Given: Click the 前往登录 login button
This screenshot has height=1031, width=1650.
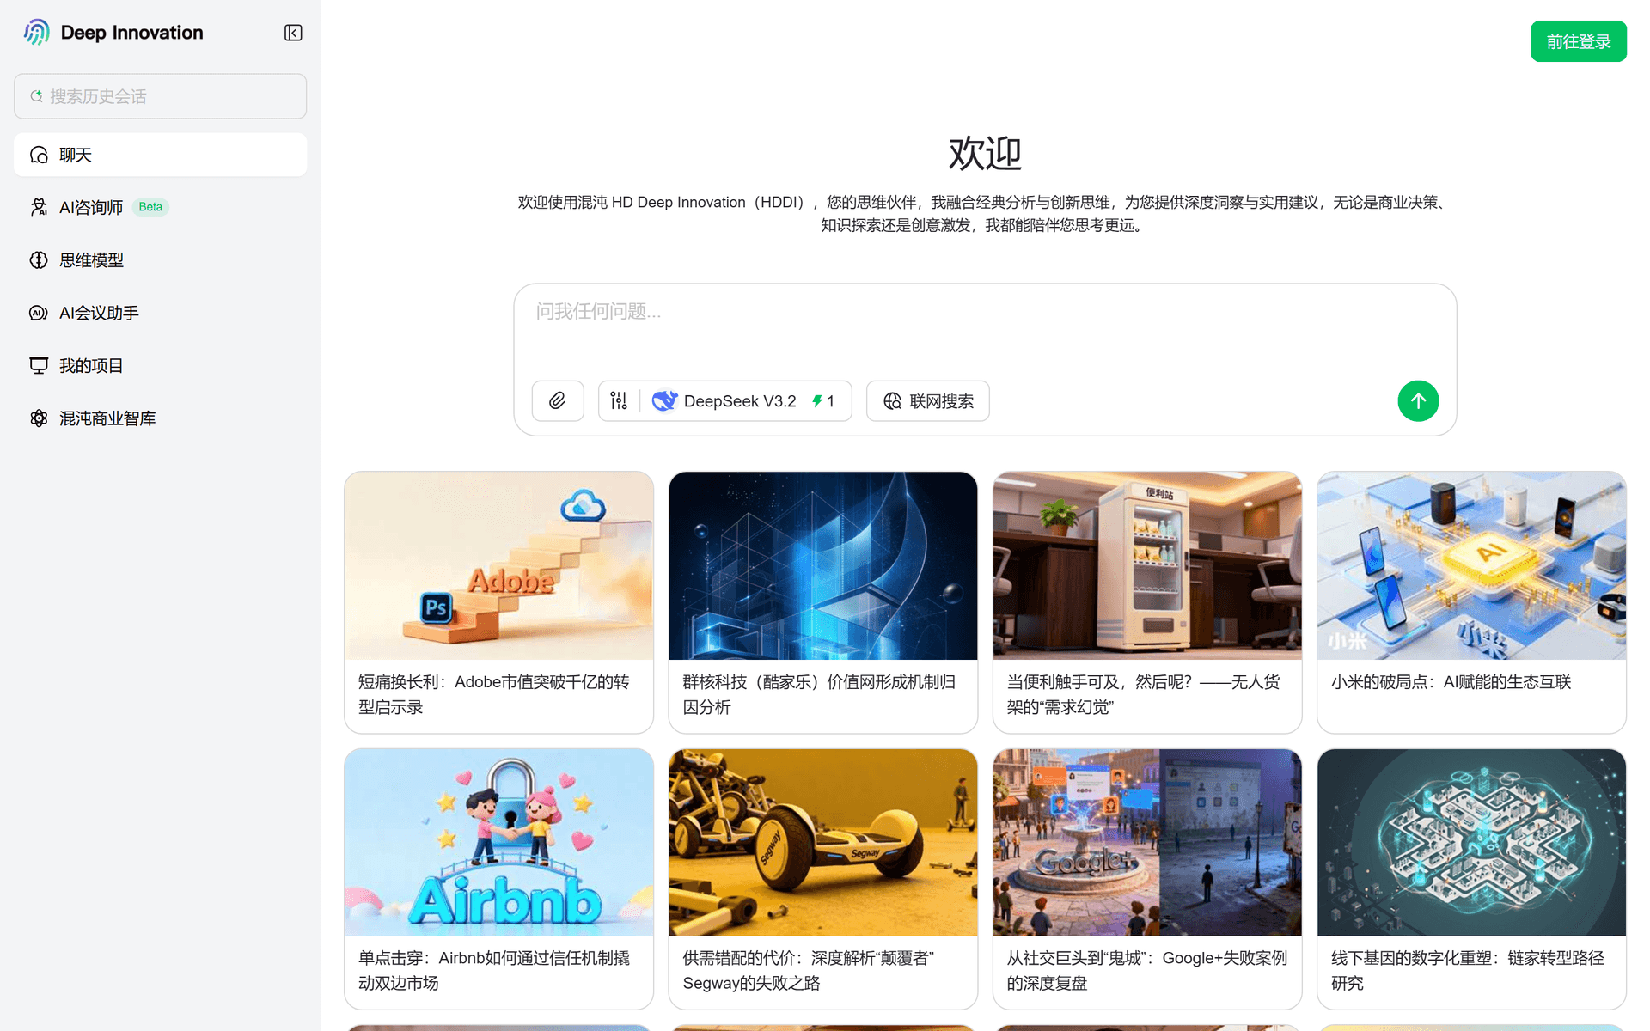Looking at the screenshot, I should 1578,41.
